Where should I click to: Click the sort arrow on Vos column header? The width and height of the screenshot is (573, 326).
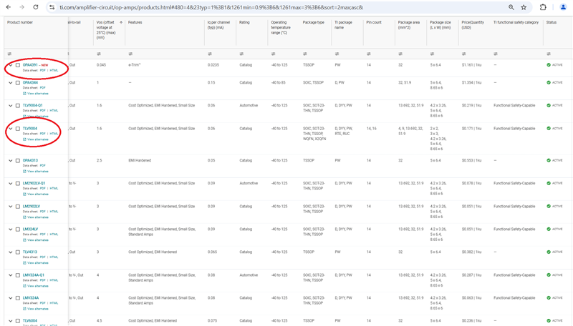click(x=121, y=23)
